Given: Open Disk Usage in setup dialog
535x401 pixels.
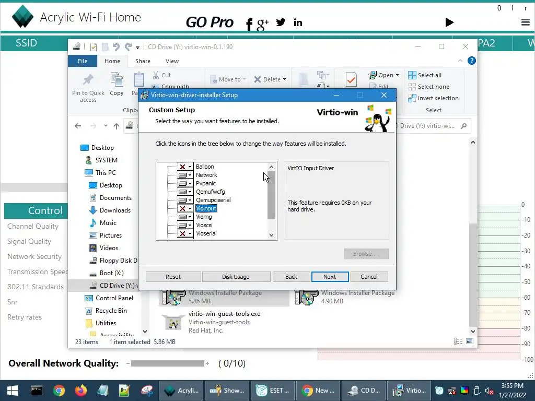Looking at the screenshot, I should (236, 277).
